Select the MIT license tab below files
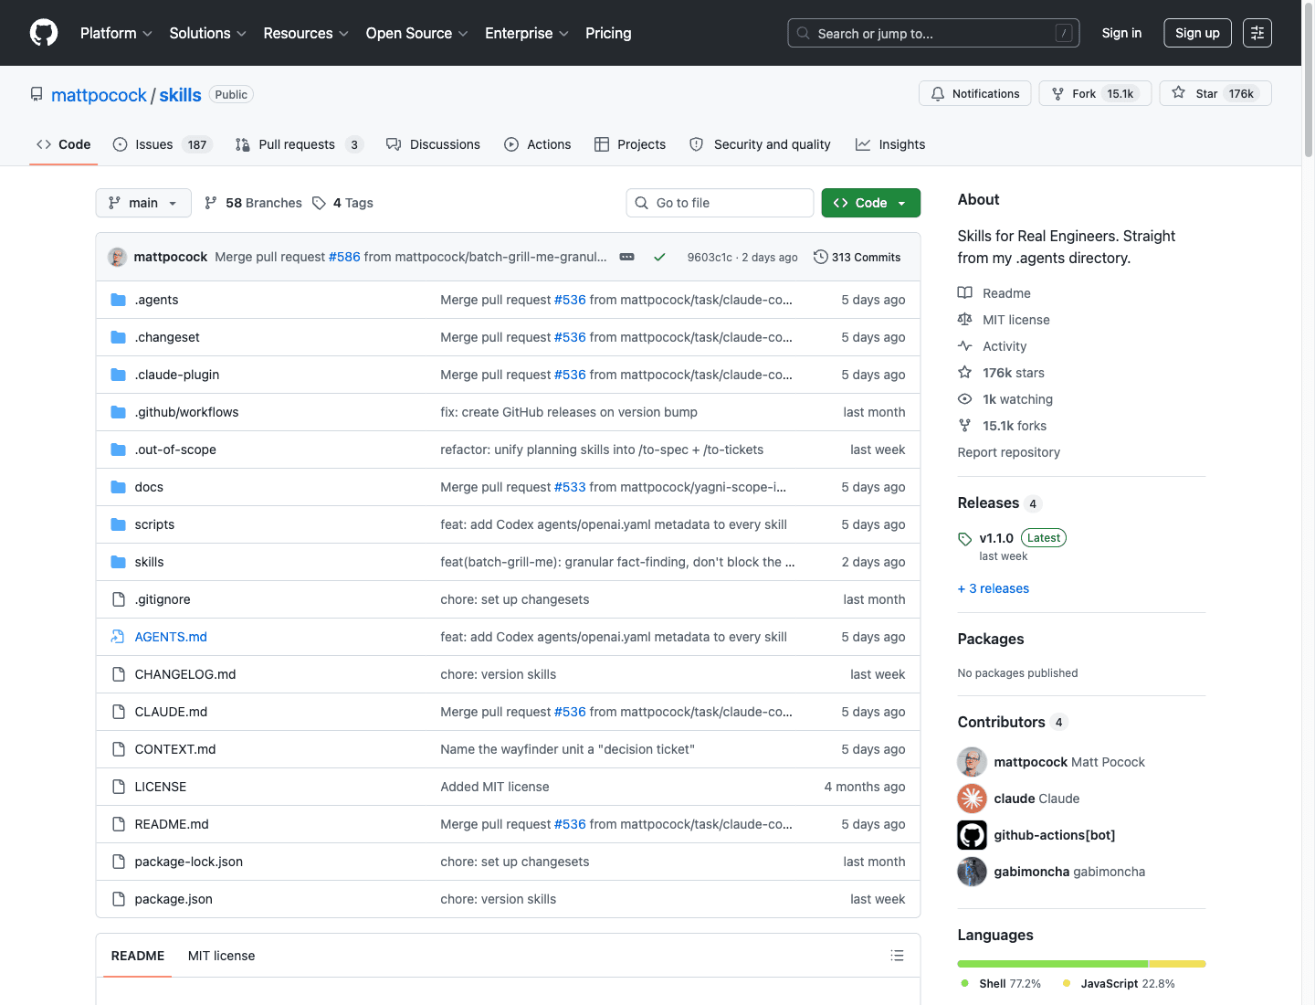Viewport: 1315px width, 1005px height. 222,956
